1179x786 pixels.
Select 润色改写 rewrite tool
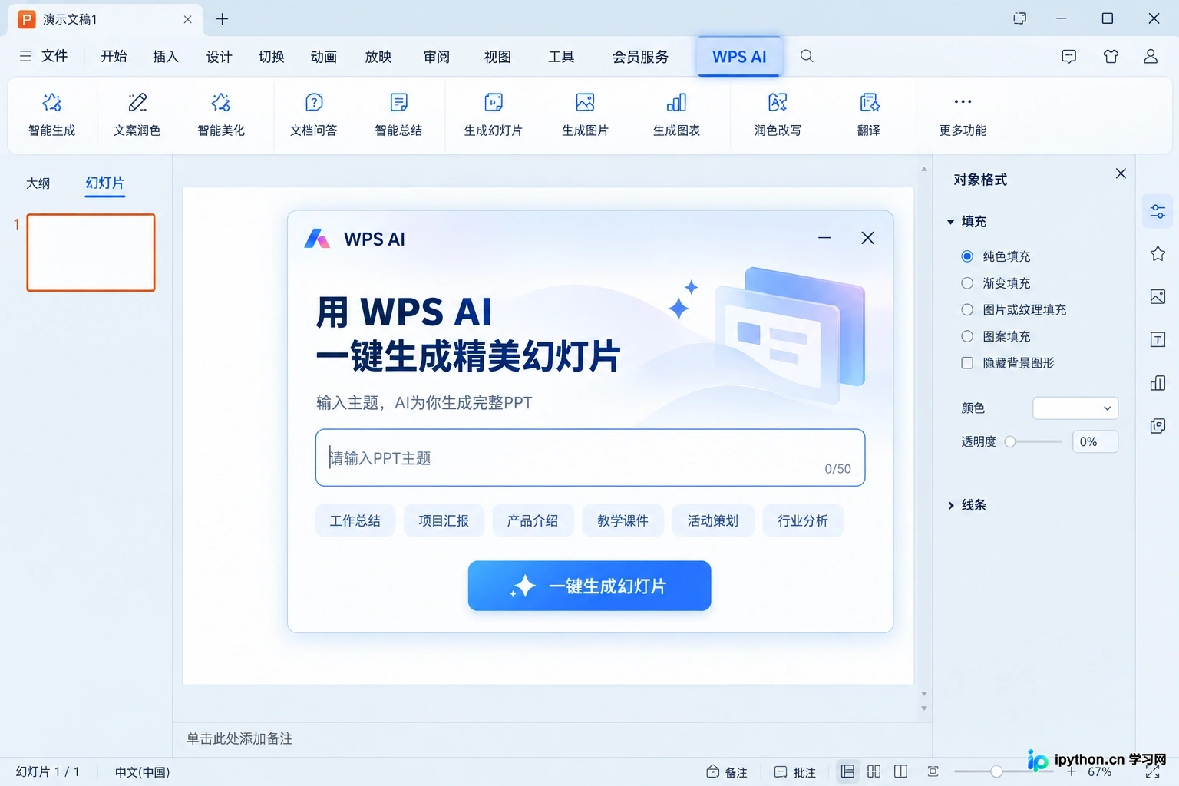pyautogui.click(x=778, y=114)
